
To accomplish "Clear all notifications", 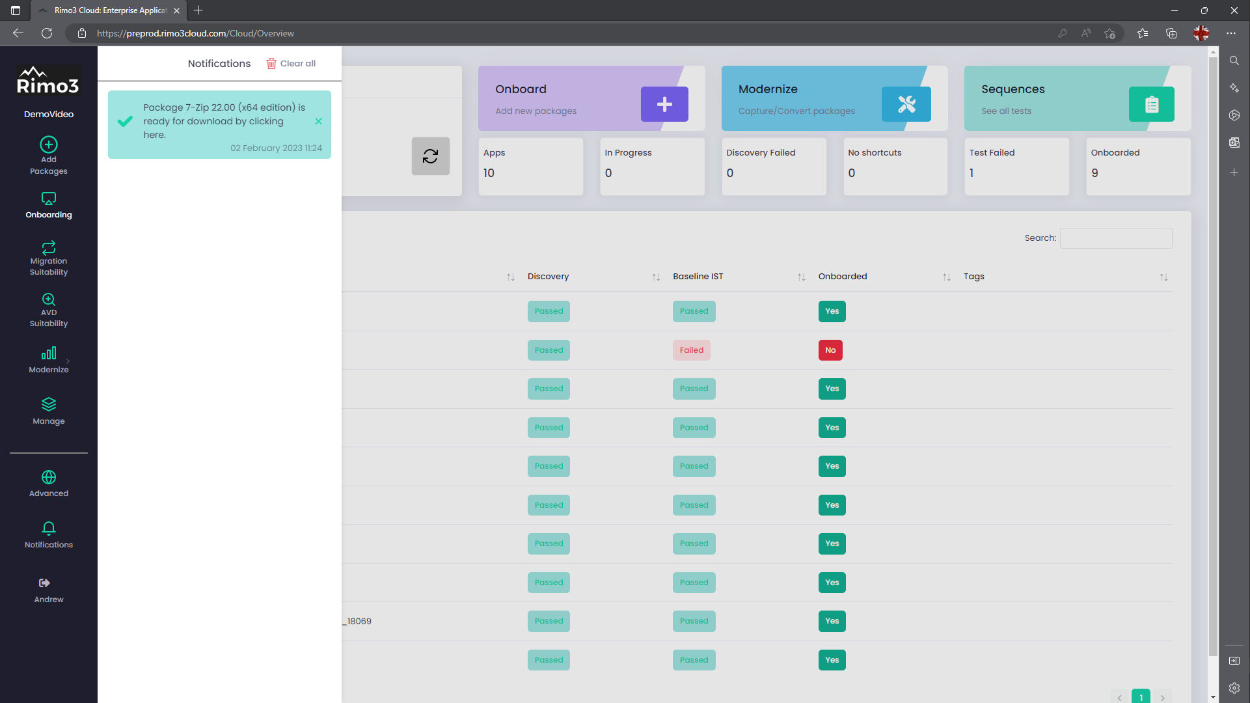I will coord(291,64).
